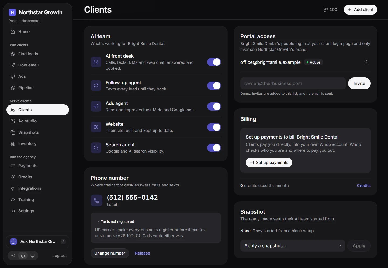Click "0 credits used this month" text
This screenshot has height=268, width=388.
(265, 186)
